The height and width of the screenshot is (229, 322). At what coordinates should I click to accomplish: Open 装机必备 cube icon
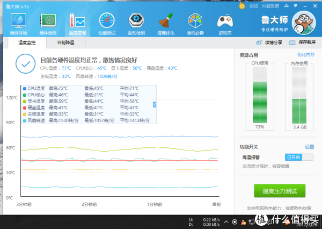tap(195, 20)
